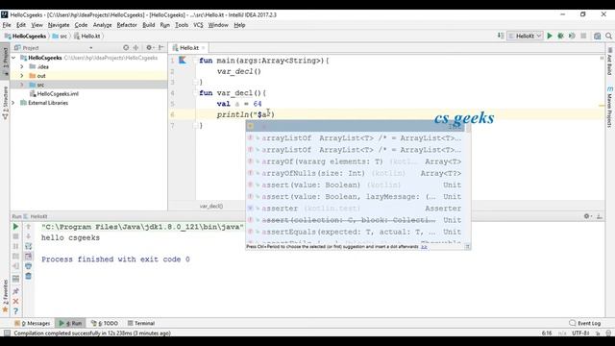The height and width of the screenshot is (346, 615).
Task: Click the src breadcrumb in navigation bar
Action: click(x=60, y=37)
